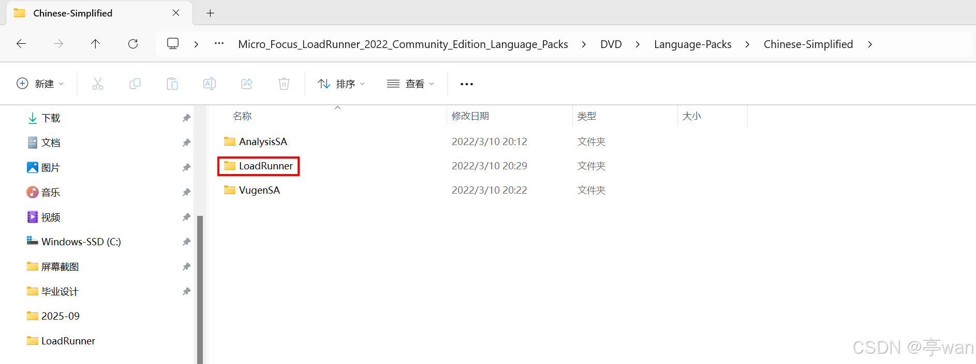Click the forward navigation arrow

pyautogui.click(x=58, y=44)
